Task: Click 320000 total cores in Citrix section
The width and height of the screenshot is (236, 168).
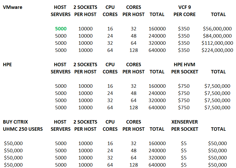Action: click(x=157, y=158)
